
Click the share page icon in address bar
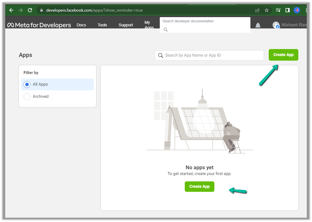(x=257, y=10)
